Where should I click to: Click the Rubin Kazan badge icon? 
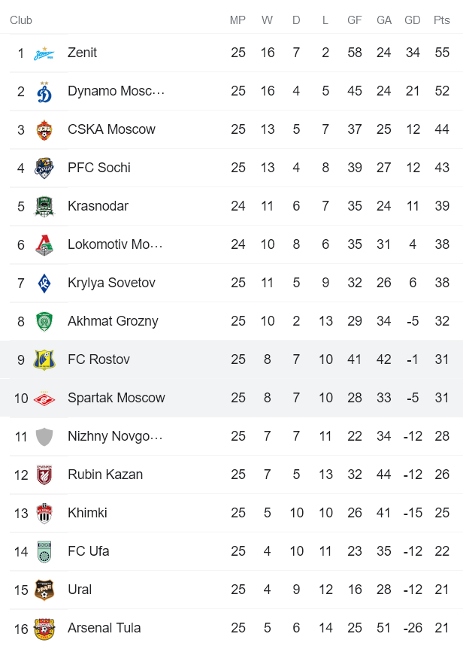[43, 475]
